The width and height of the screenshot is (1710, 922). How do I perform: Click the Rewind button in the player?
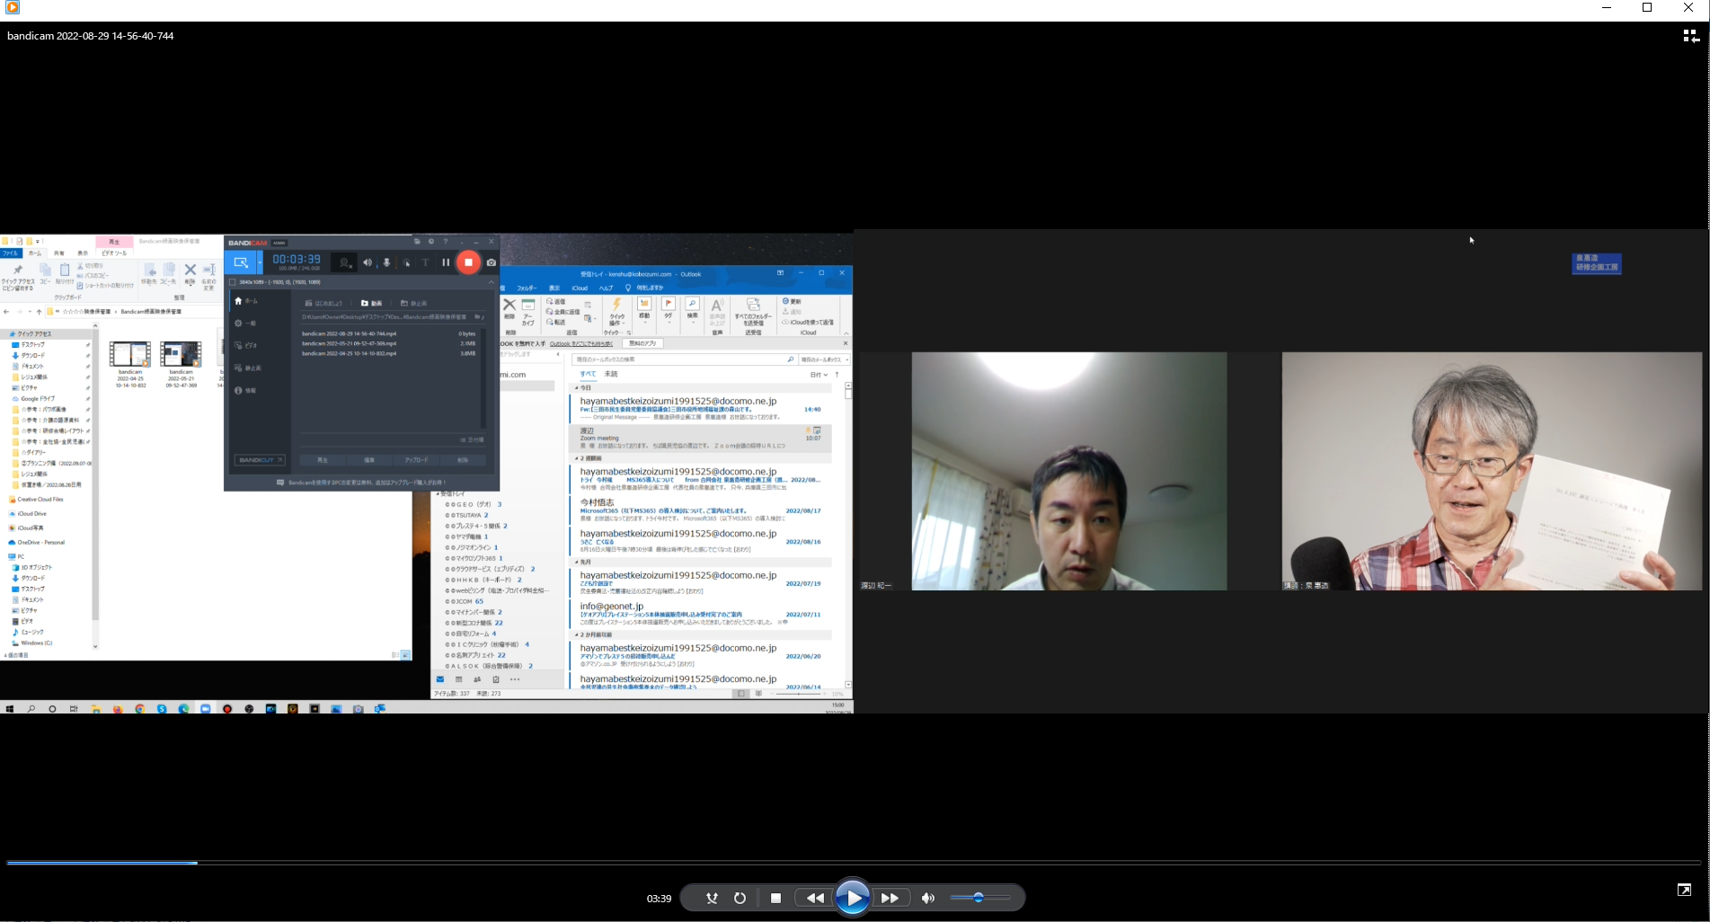coord(815,898)
